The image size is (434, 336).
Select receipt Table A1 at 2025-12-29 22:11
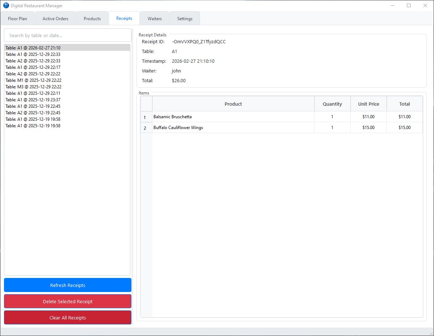tap(33, 93)
